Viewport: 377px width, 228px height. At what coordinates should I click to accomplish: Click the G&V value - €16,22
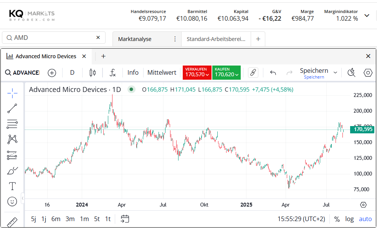point(270,18)
